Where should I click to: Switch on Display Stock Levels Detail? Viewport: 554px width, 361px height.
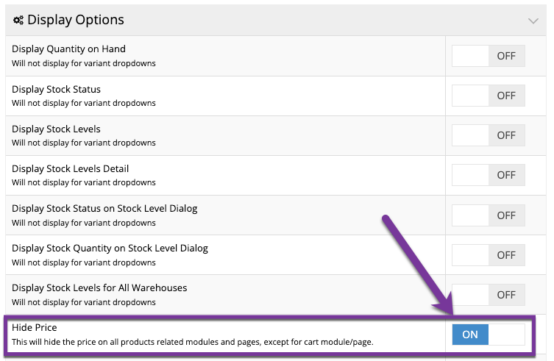489,175
